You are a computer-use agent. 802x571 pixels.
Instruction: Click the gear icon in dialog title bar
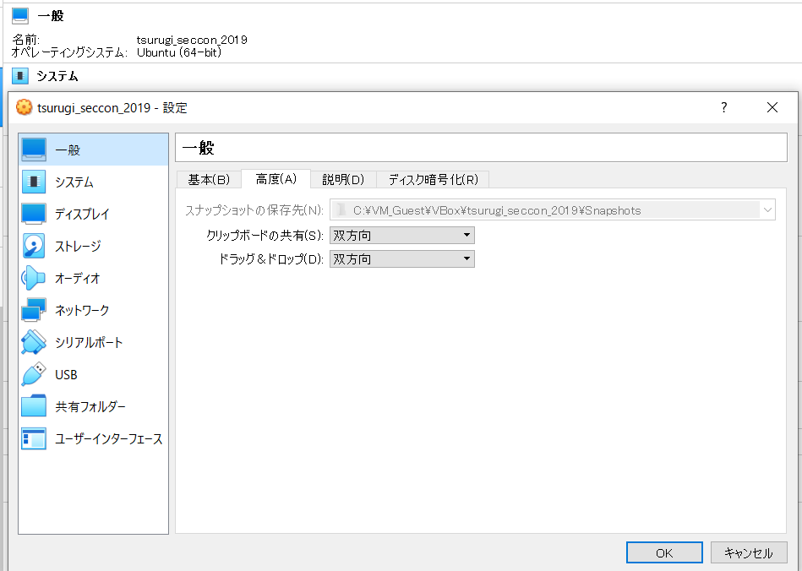(x=24, y=107)
